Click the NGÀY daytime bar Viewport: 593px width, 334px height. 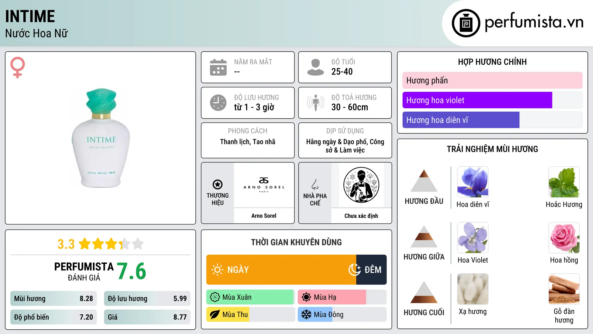click(281, 270)
